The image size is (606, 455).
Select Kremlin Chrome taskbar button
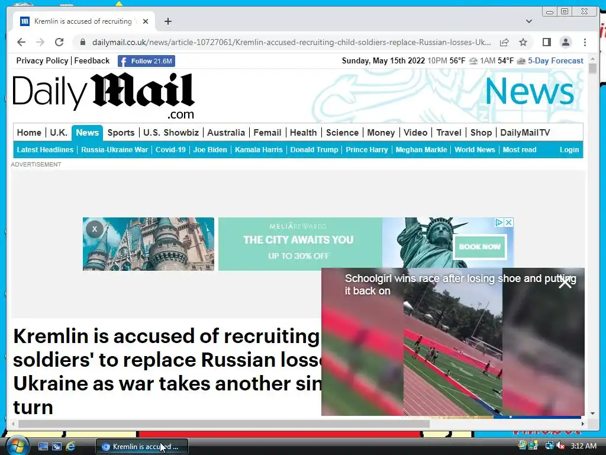pos(142,447)
